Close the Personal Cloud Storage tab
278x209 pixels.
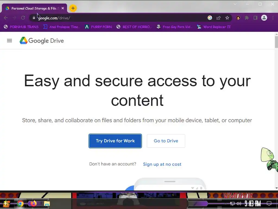point(63,8)
